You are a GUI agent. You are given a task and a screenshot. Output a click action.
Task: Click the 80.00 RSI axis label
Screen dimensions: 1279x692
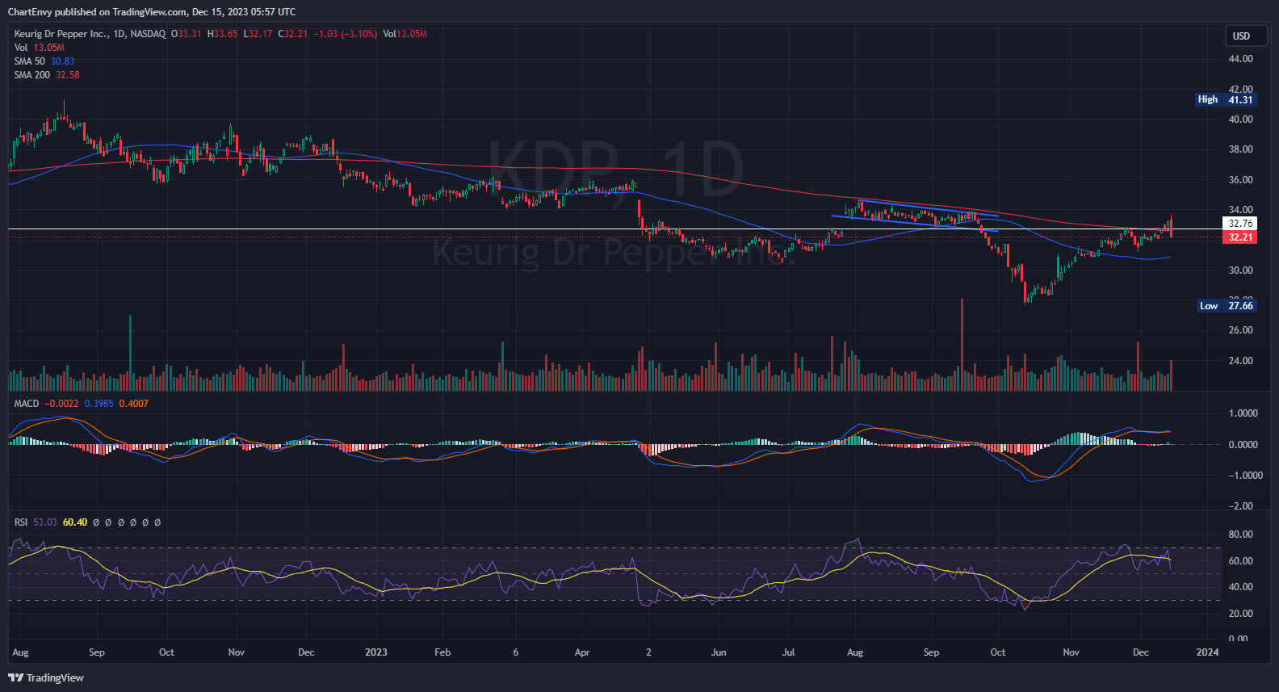(1240, 535)
